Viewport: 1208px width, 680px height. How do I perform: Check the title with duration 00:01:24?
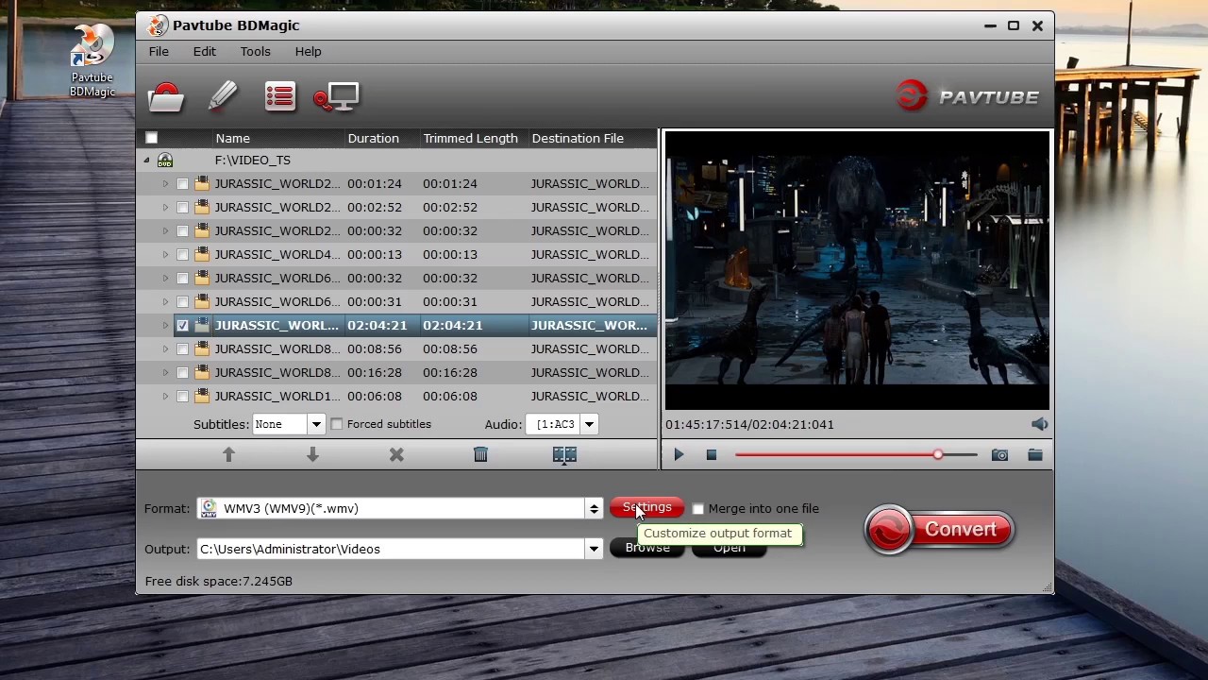[182, 184]
